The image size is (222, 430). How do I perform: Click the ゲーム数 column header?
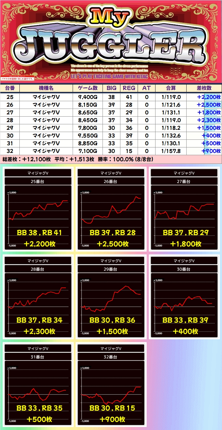tap(88, 88)
